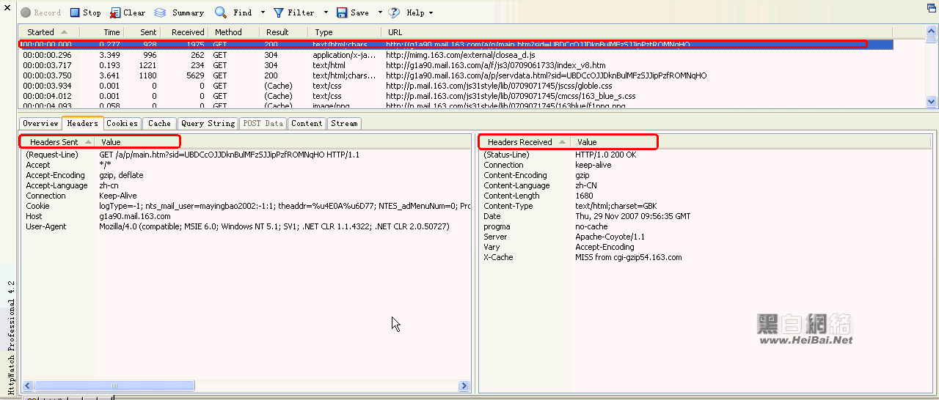The width and height of the screenshot is (939, 400).
Task: Select the 163_blue_s.css request row
Action: (x=456, y=96)
